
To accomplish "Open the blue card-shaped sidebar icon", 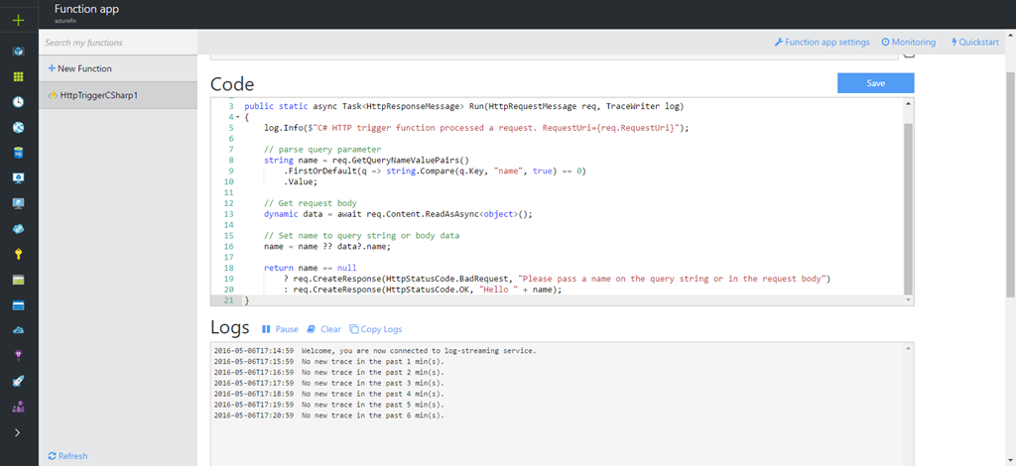I will click(x=18, y=304).
